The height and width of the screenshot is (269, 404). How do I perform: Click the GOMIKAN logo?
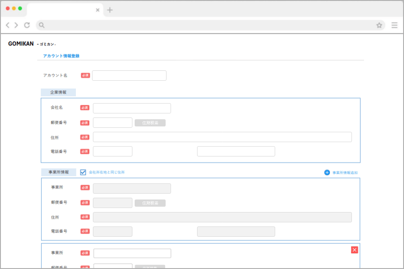pyautogui.click(x=21, y=44)
